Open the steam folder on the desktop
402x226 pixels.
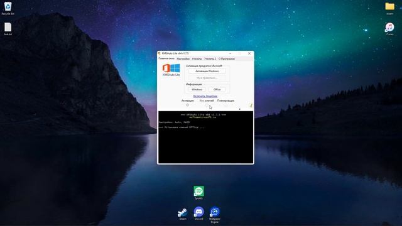pyautogui.click(x=389, y=8)
